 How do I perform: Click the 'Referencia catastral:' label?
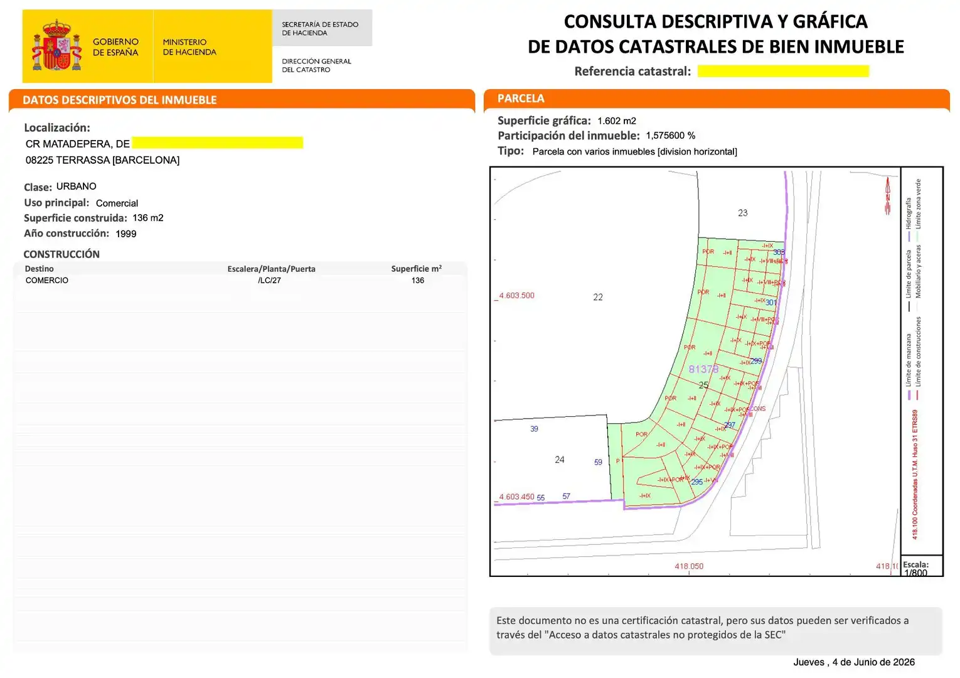pos(632,72)
